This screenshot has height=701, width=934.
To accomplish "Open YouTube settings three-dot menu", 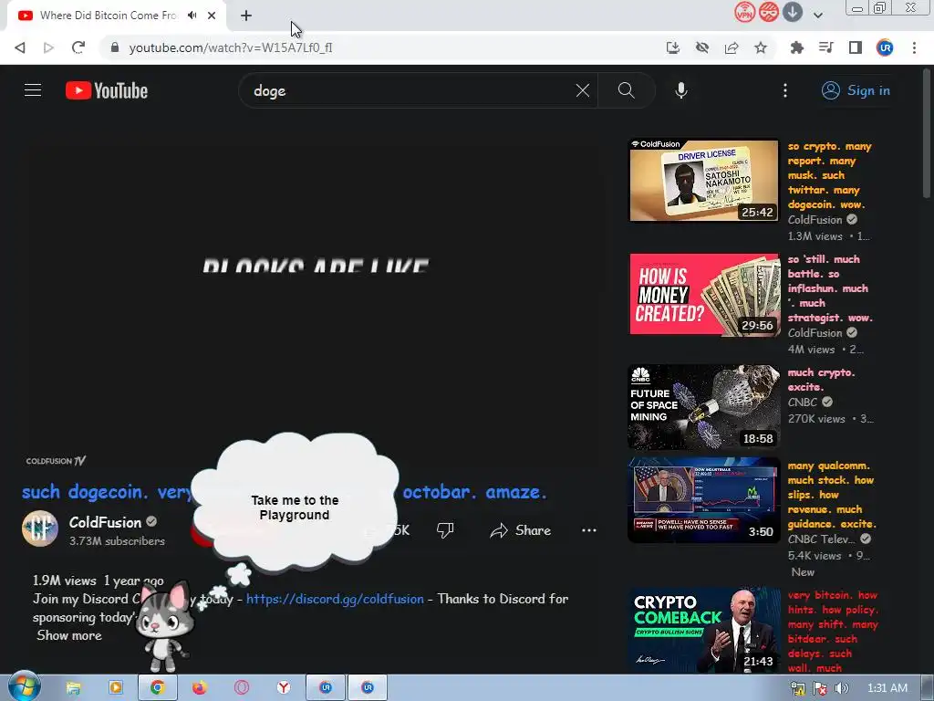I will click(785, 90).
